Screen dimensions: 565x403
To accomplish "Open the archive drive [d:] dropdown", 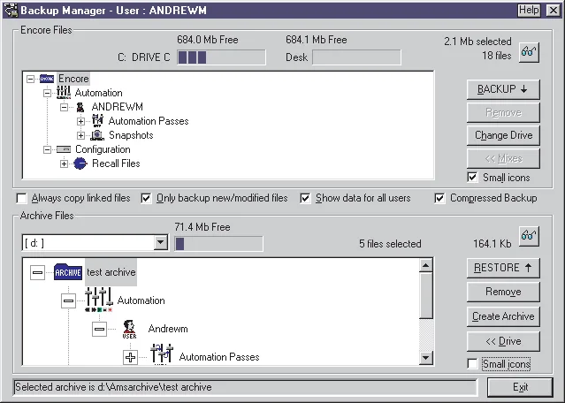I will tap(160, 243).
